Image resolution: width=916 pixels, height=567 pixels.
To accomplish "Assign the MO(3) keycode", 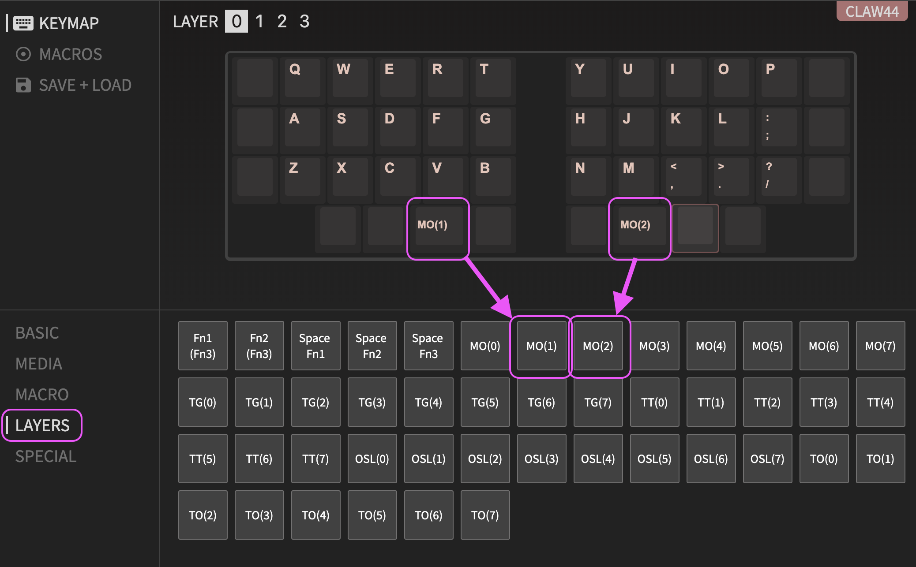I will tap(654, 346).
